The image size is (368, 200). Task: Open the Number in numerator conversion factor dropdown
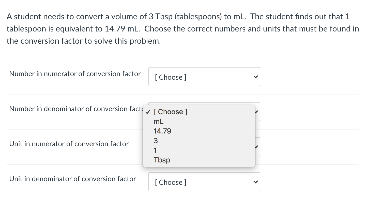pyautogui.click(x=204, y=77)
